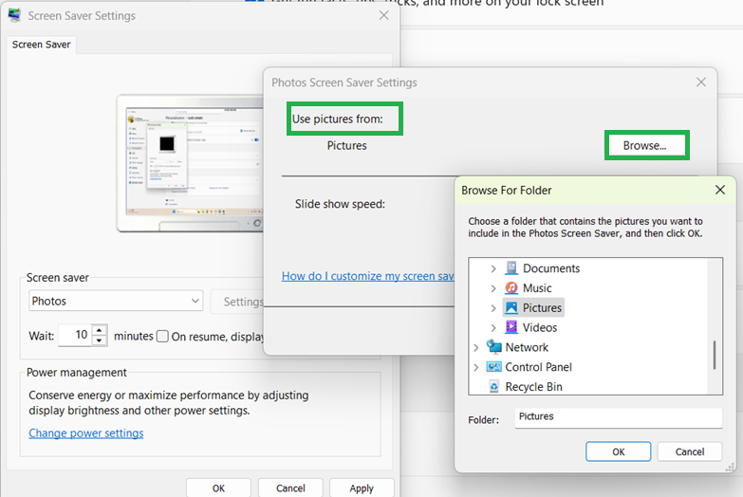This screenshot has height=497, width=743.
Task: Click the Wait minutes value field
Action: point(75,336)
